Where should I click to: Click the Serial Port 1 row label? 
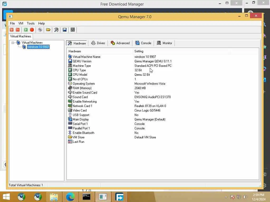[80, 124]
